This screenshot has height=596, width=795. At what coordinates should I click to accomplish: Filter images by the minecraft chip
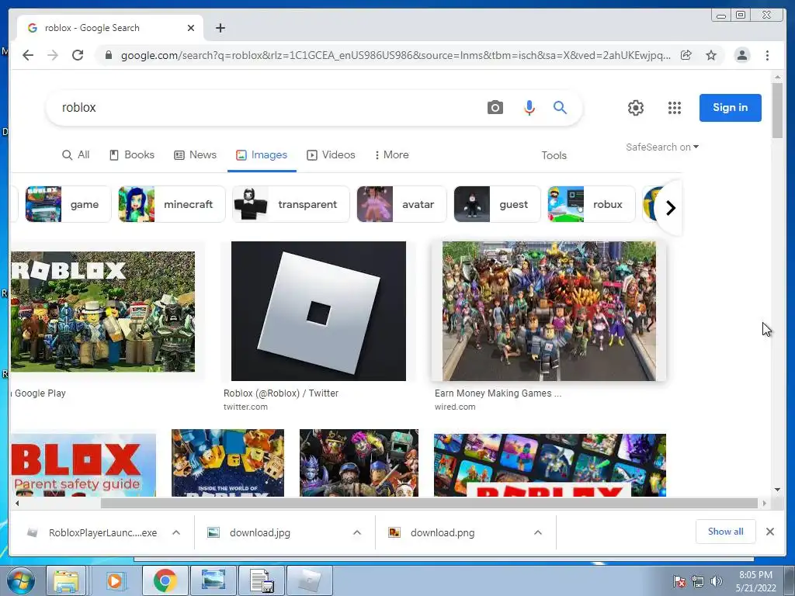pyautogui.click(x=172, y=204)
